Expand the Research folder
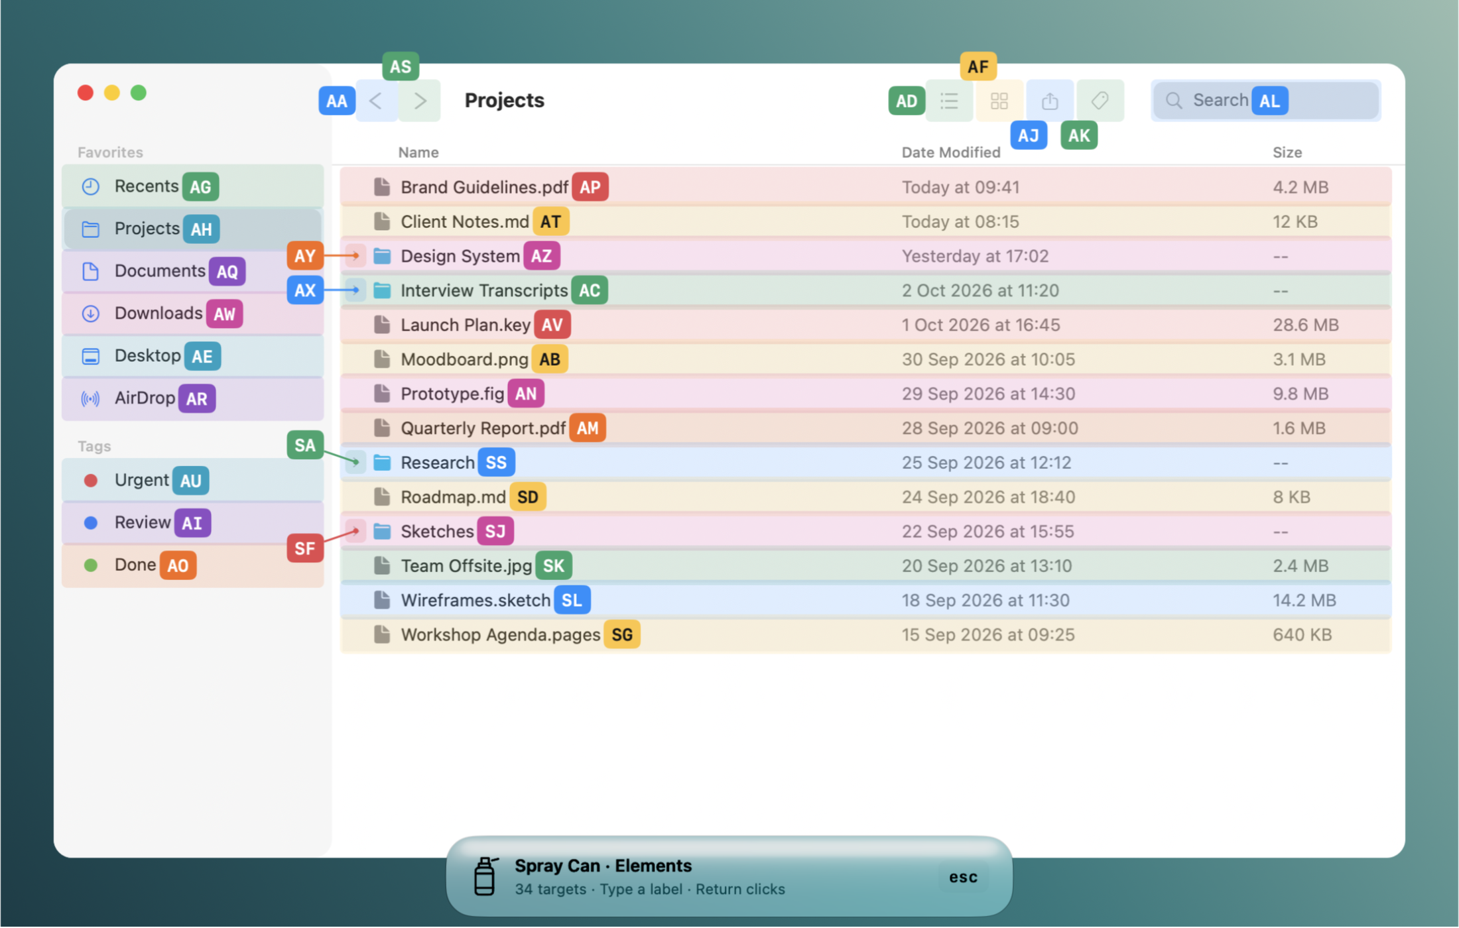Screen dimensions: 1459x928 point(355,463)
